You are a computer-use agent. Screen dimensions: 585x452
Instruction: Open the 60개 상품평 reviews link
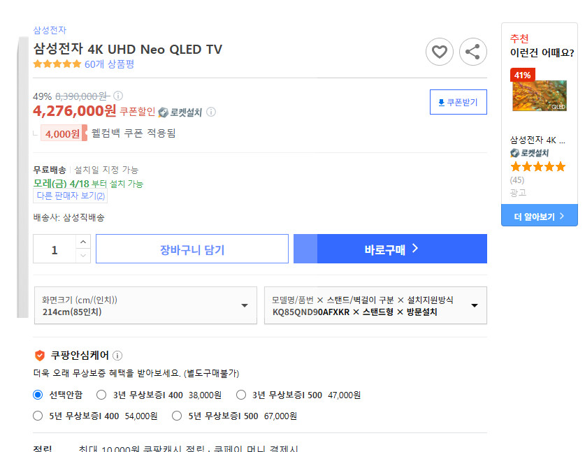click(109, 64)
